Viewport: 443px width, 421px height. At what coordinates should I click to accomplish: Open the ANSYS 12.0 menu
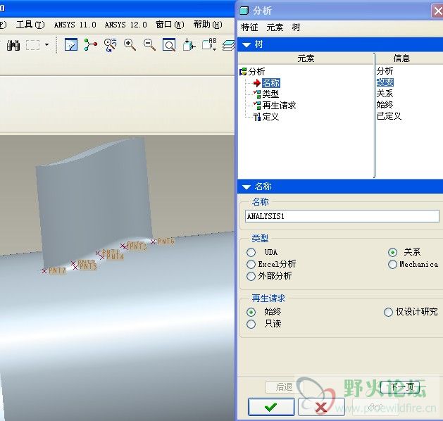pyautogui.click(x=126, y=25)
